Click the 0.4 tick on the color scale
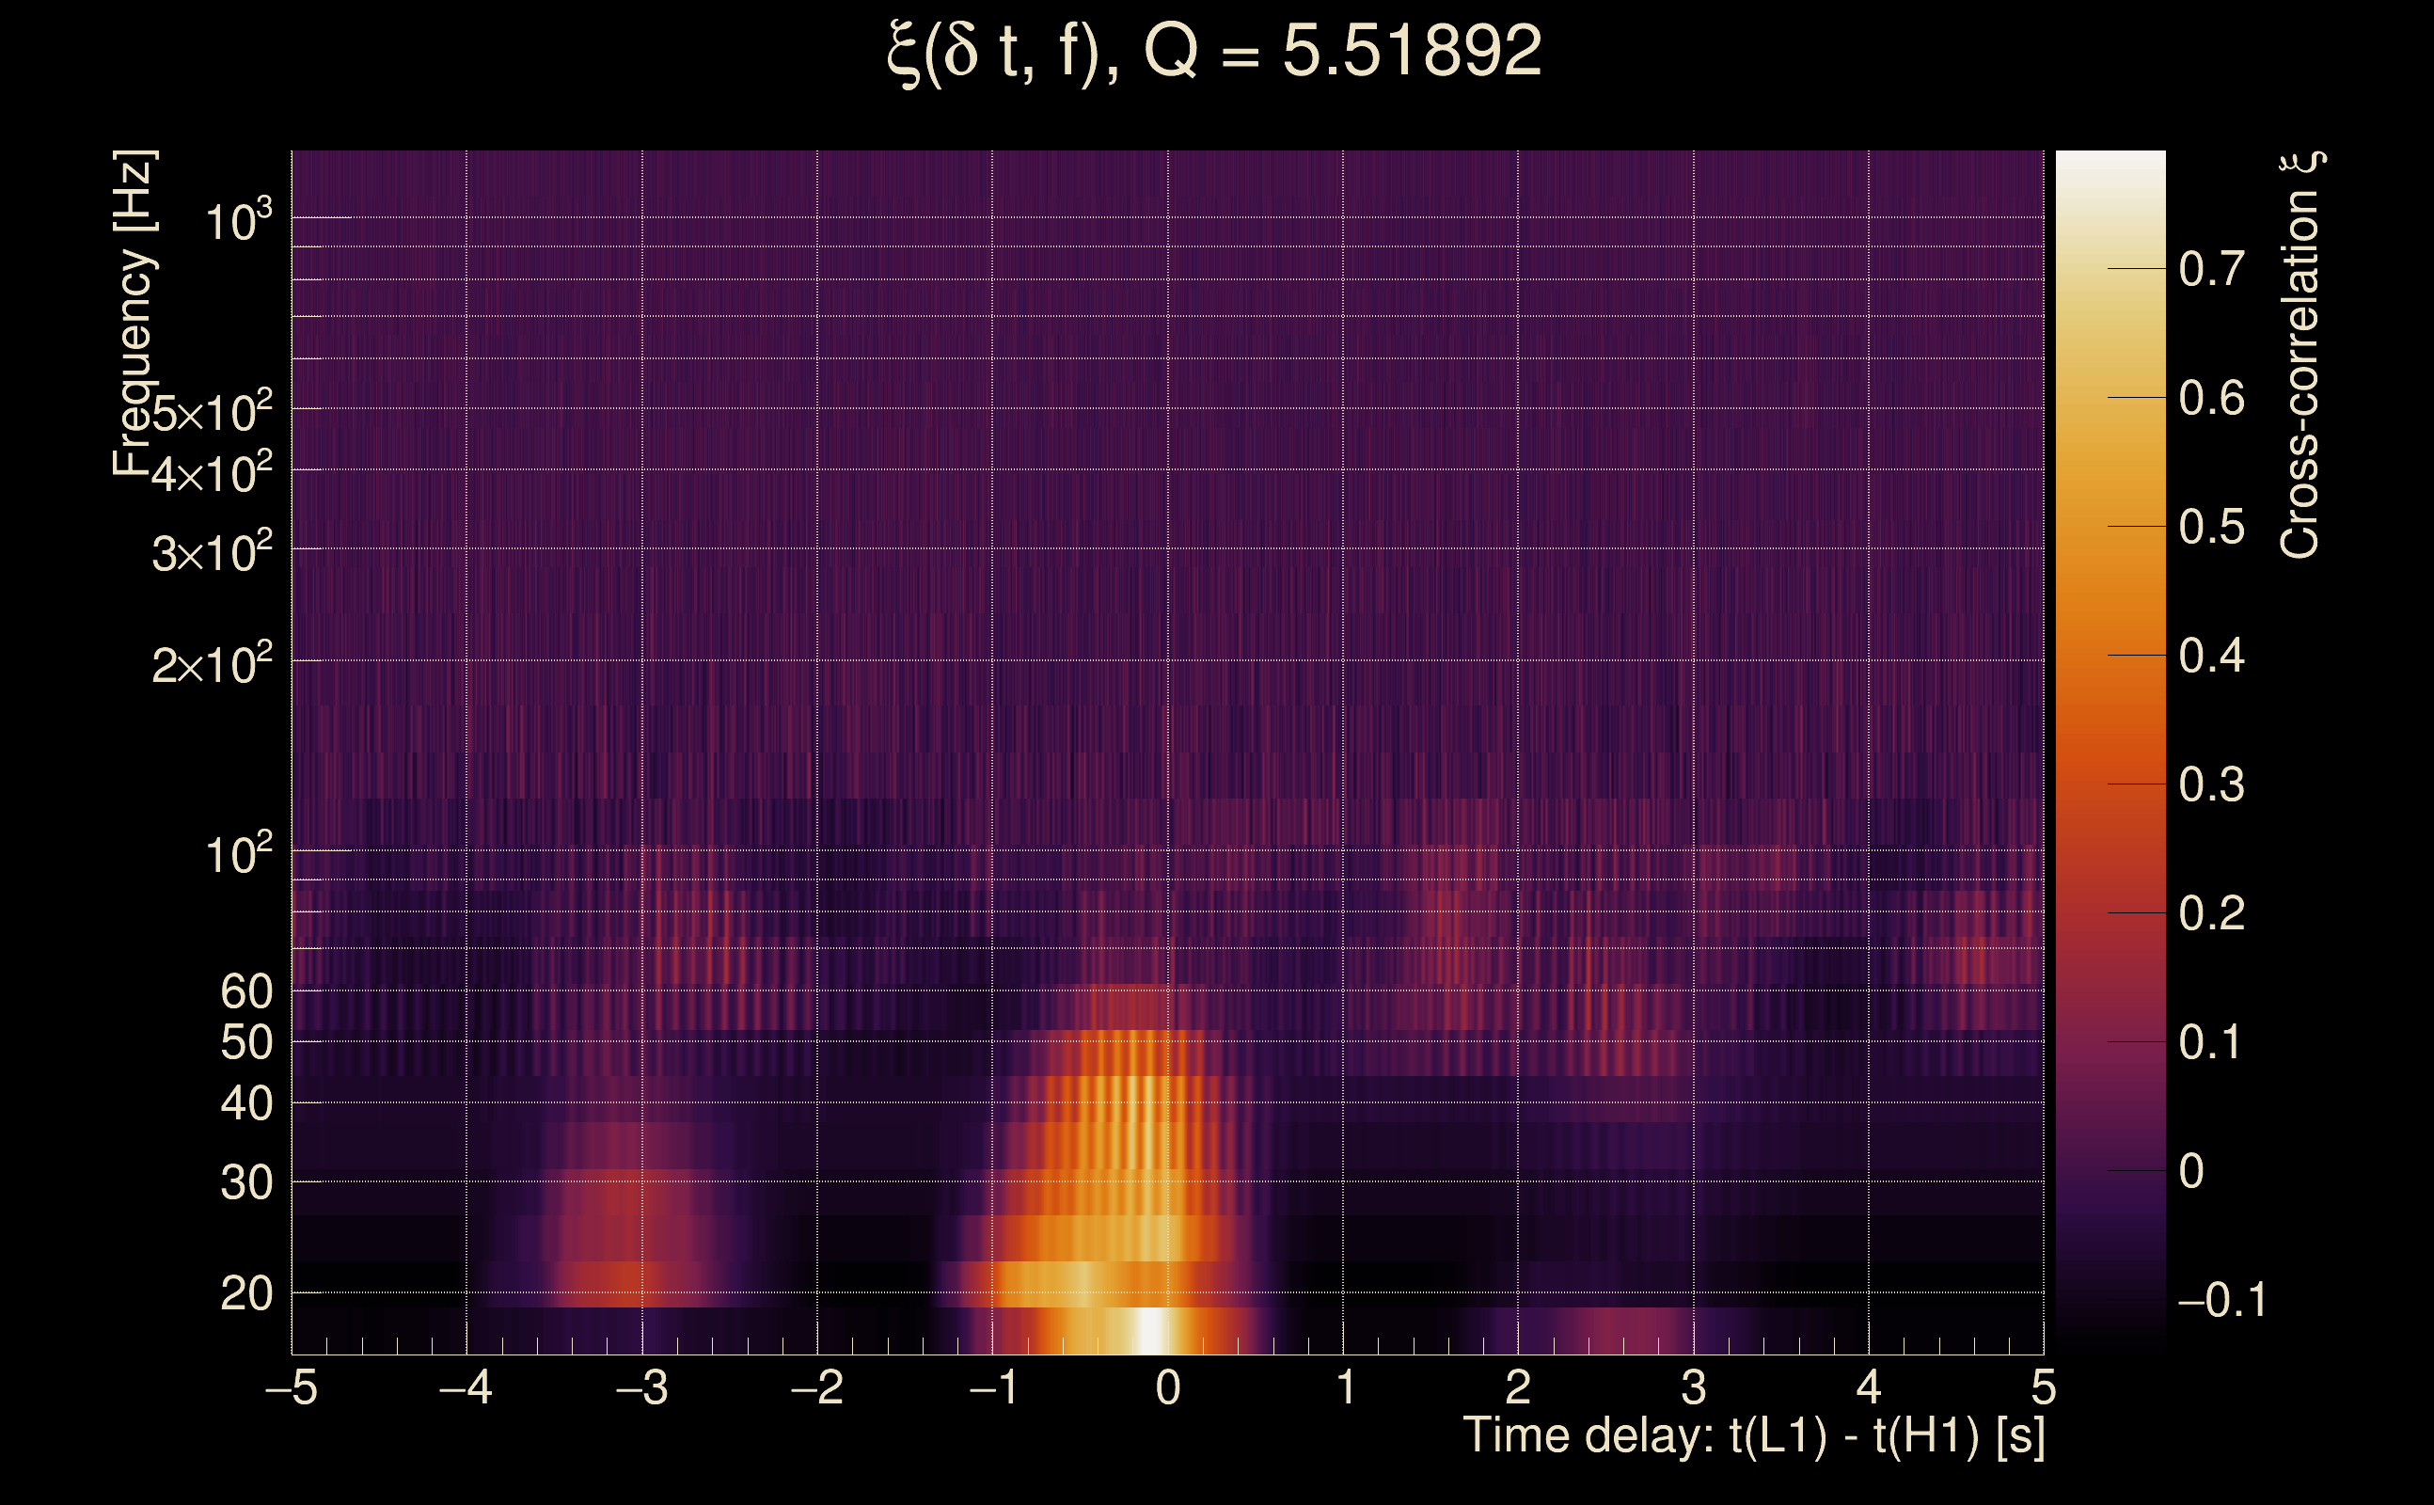This screenshot has width=2434, height=1505. coord(2211,656)
